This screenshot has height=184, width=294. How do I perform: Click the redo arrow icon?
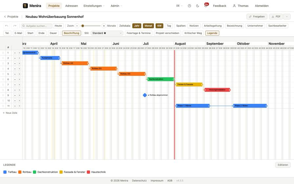(15, 26)
